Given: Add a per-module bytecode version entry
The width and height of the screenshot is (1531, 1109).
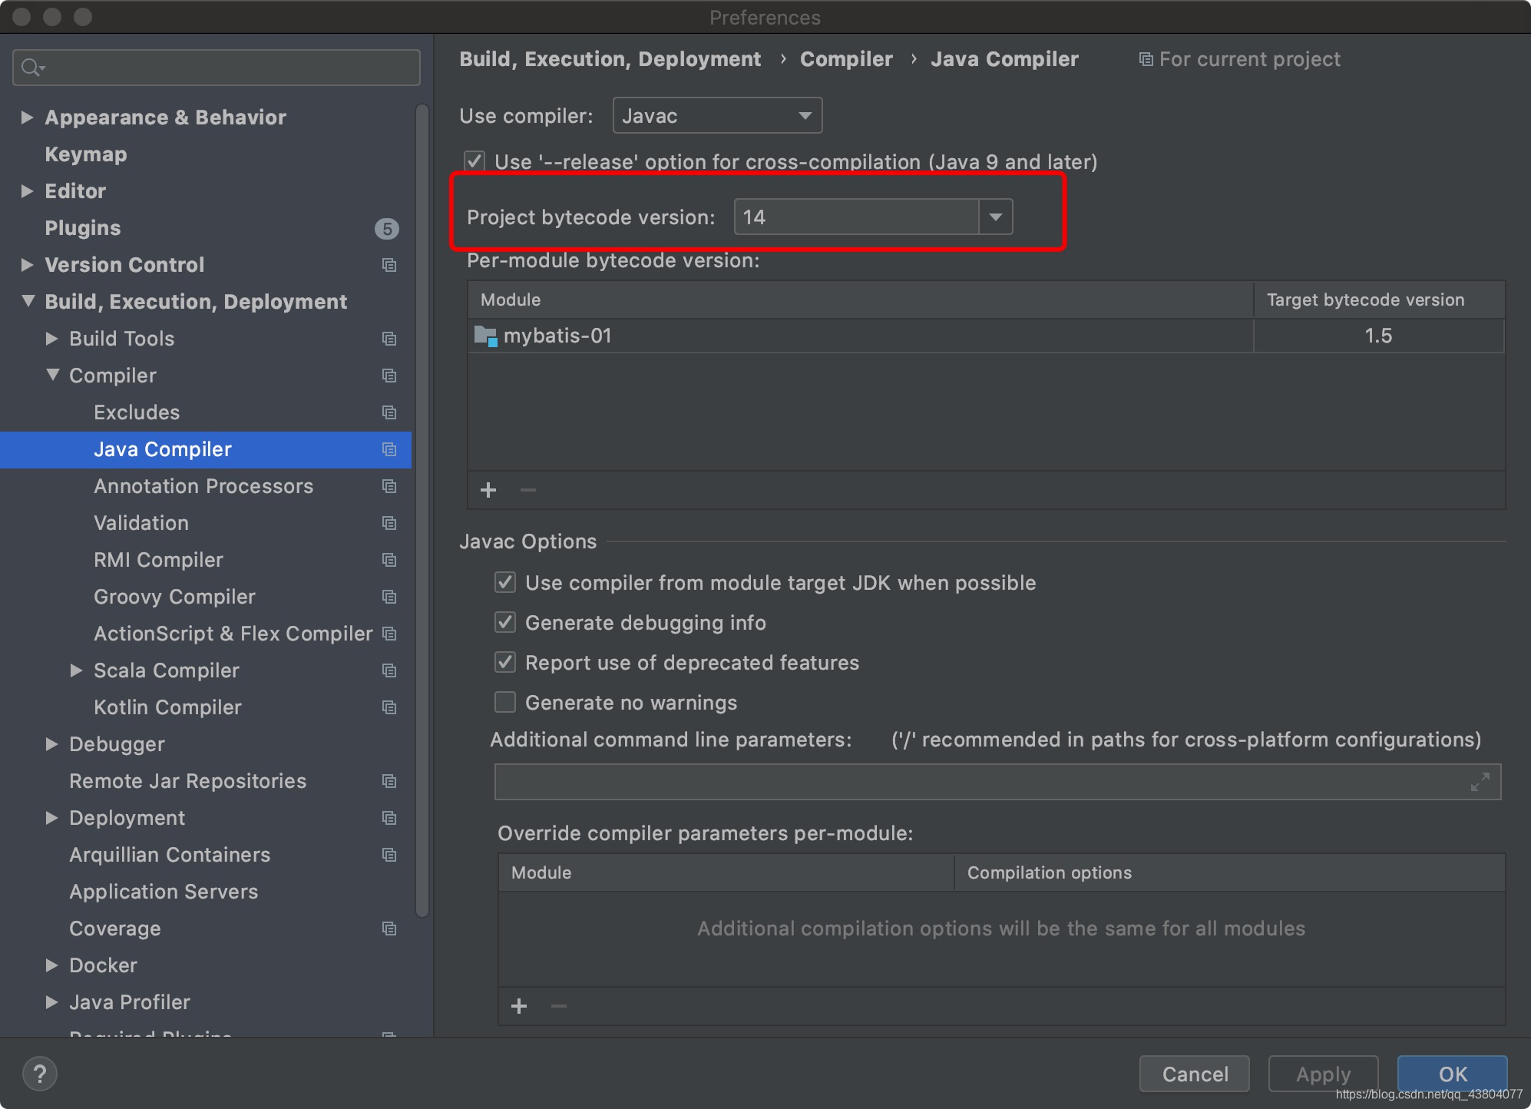Looking at the screenshot, I should [488, 490].
